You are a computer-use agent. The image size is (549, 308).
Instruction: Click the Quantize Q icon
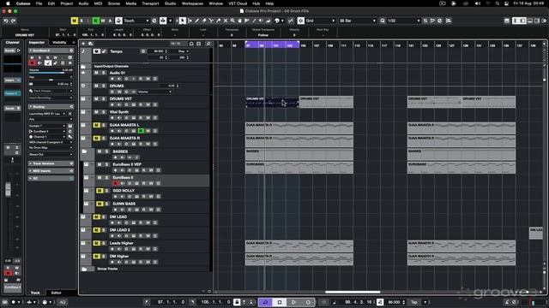(x=383, y=21)
